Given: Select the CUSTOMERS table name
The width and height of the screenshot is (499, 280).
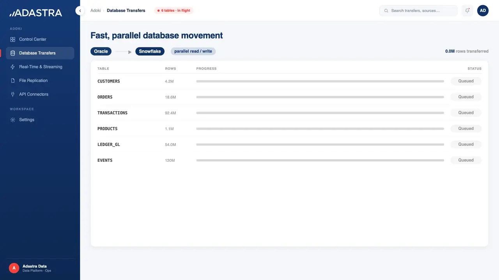Looking at the screenshot, I should 109,81.
